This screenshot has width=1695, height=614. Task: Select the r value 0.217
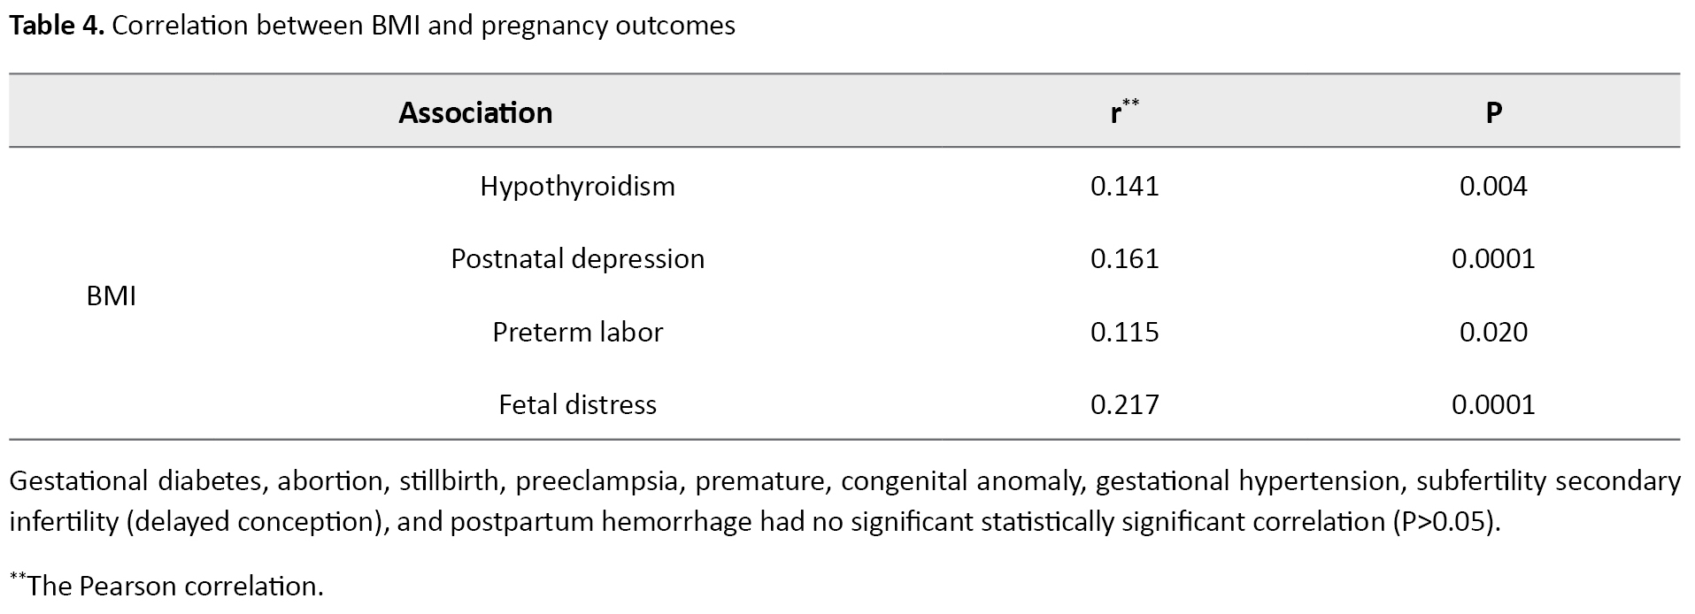pyautogui.click(x=1124, y=404)
